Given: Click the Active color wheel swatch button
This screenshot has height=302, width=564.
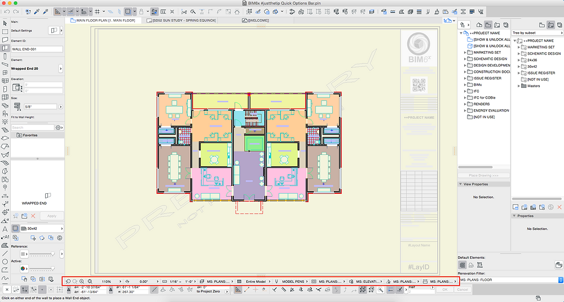Looking at the screenshot, I should pyautogui.click(x=24, y=269).
